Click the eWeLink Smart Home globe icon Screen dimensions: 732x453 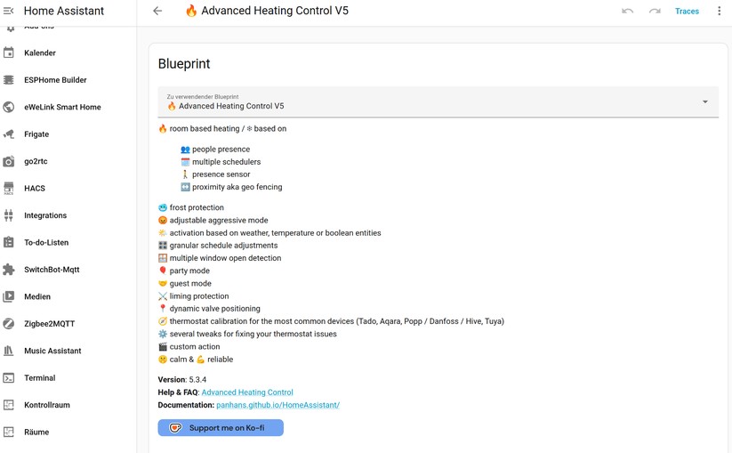coord(8,107)
